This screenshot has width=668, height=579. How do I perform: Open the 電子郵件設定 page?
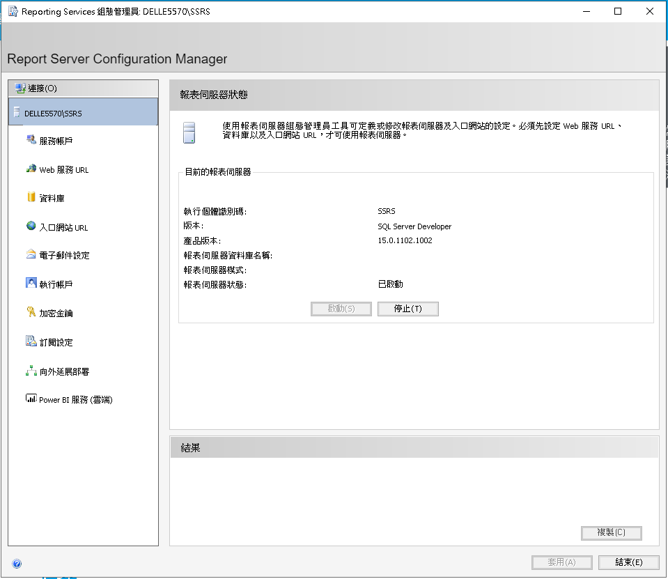coord(64,255)
